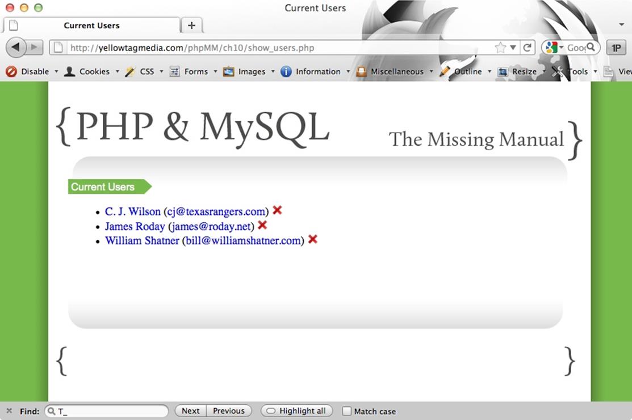Expand the dropdown arrow next to Disable
This screenshot has height=420, width=632.
56,71
